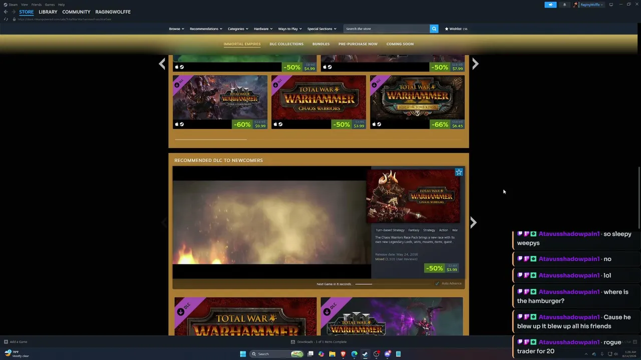The width and height of the screenshot is (641, 360).
Task: Open Microsoft Edge from the taskbar
Action: coord(354,354)
